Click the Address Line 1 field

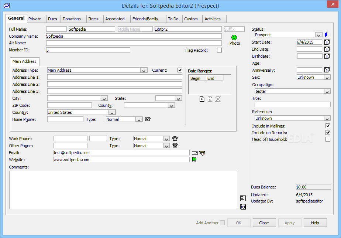tap(115, 77)
